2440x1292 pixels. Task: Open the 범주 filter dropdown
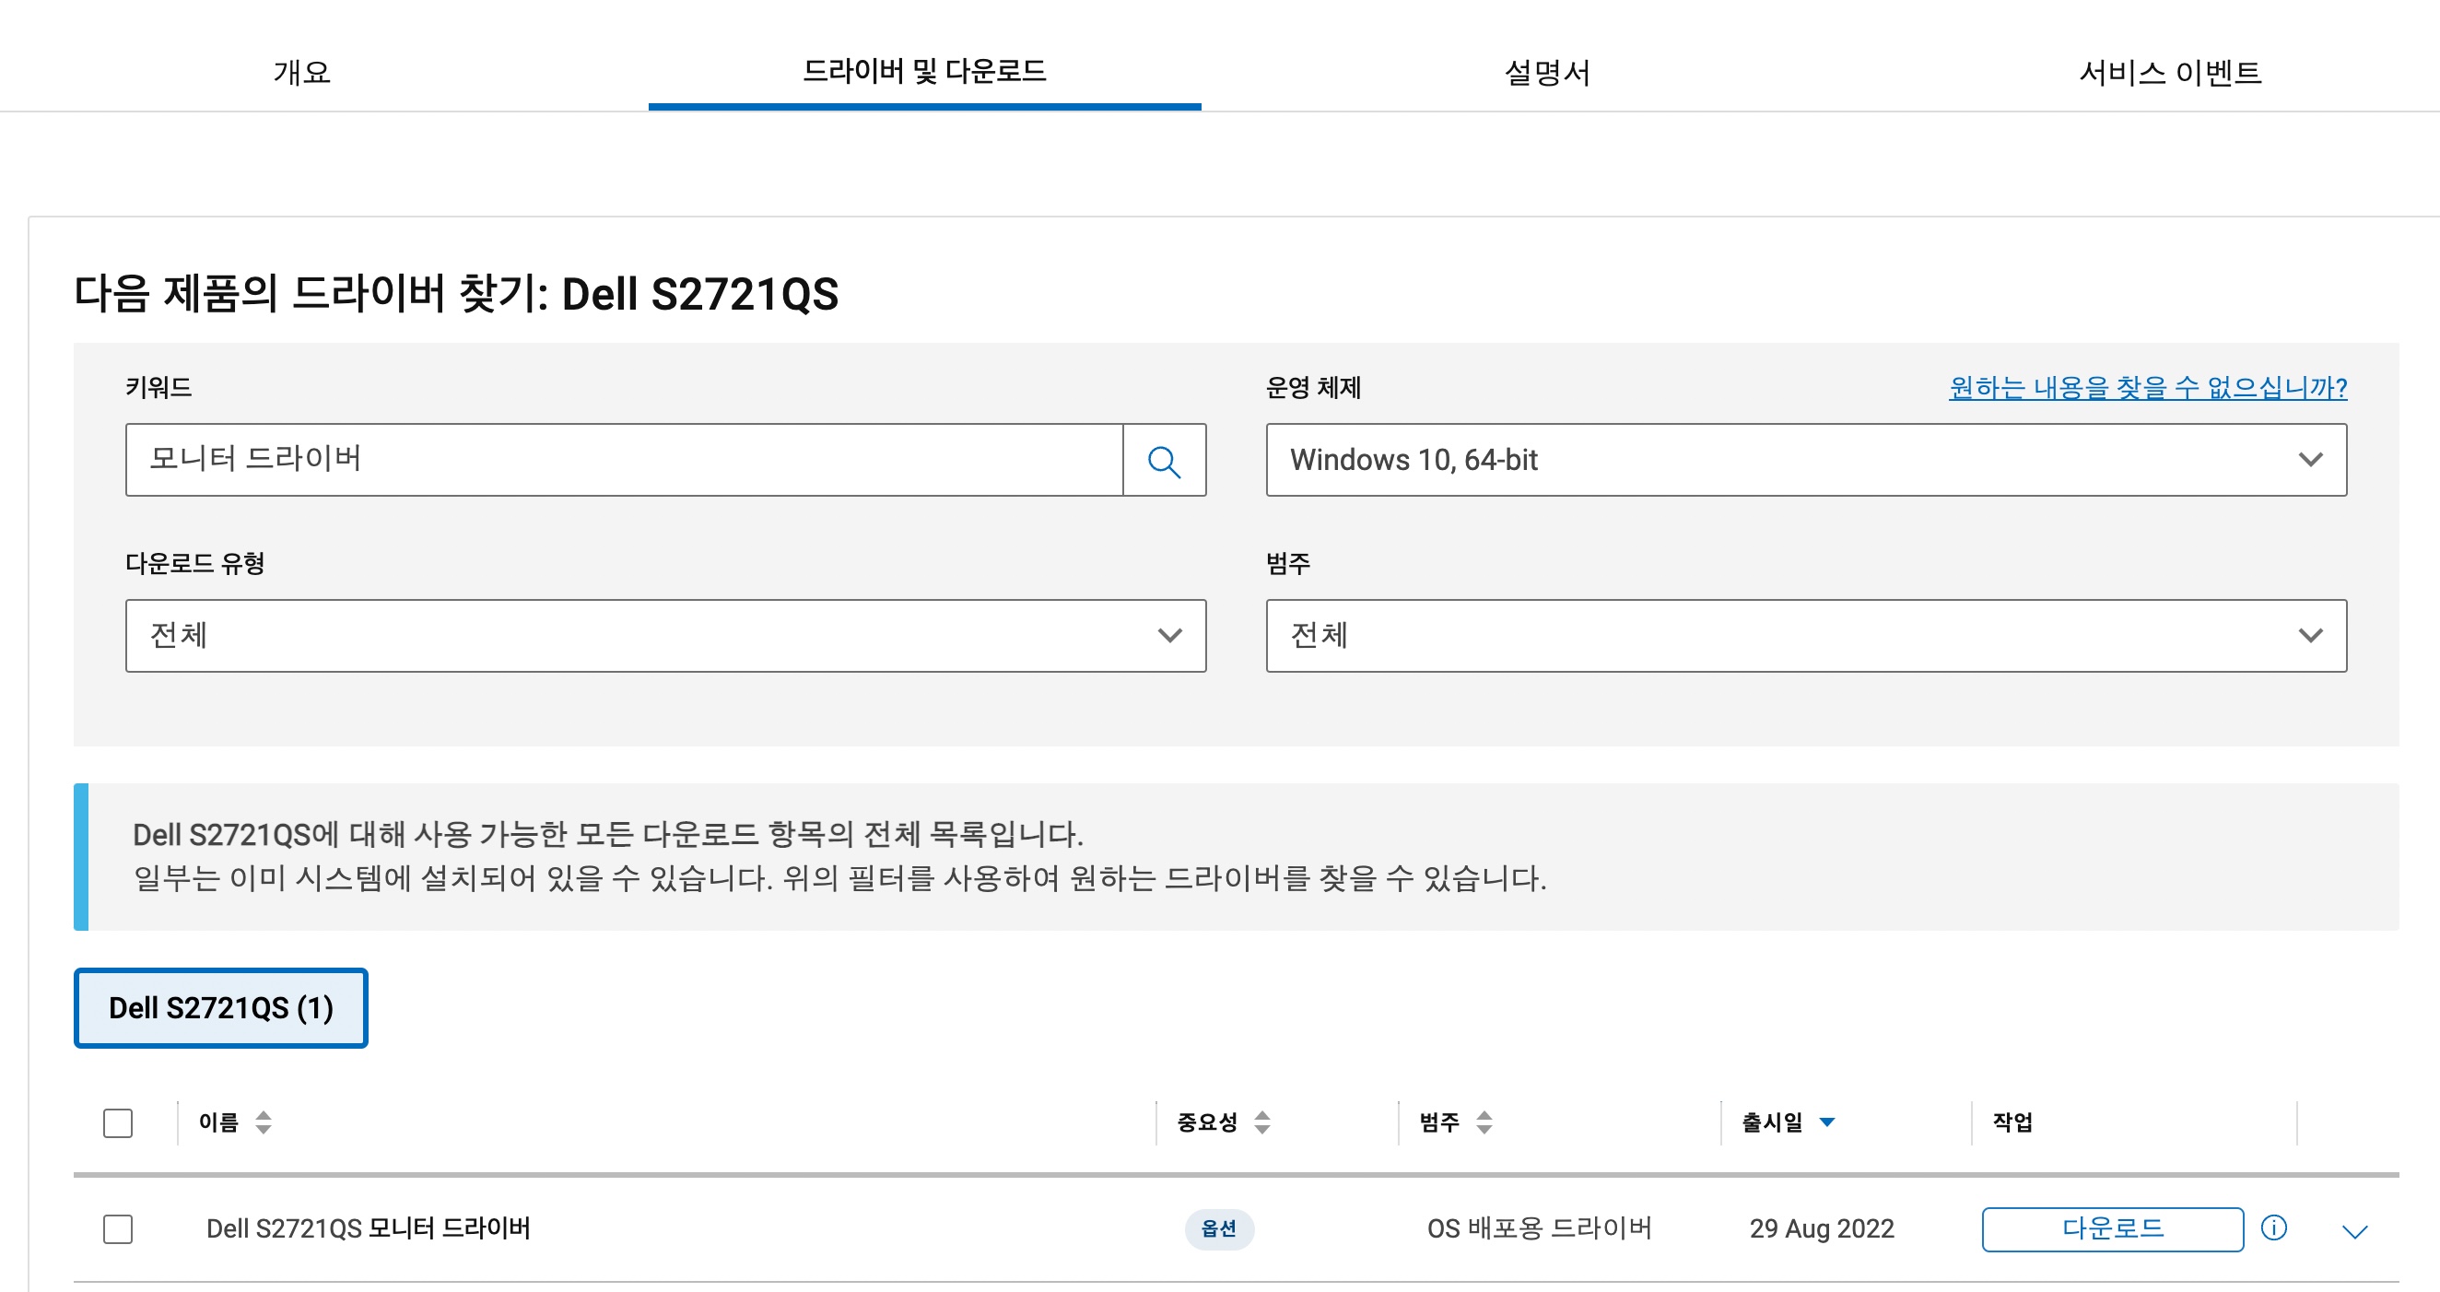click(x=1806, y=636)
